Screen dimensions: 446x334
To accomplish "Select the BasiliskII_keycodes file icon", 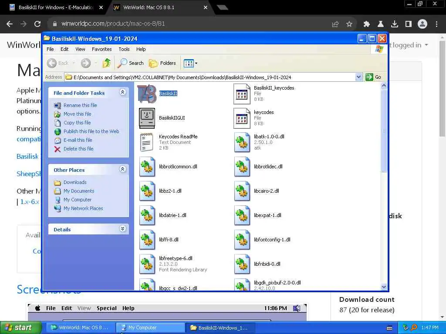I will click(x=242, y=94).
